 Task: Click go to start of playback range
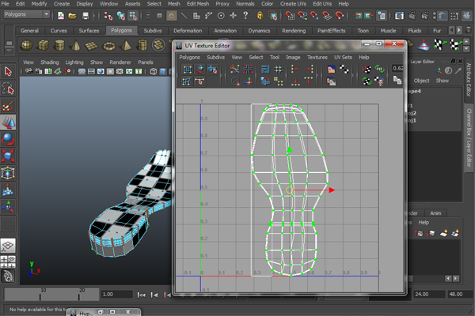pos(141,295)
